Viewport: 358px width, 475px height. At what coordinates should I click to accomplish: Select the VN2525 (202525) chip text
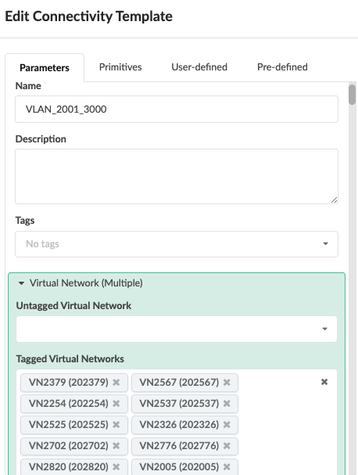click(x=68, y=425)
